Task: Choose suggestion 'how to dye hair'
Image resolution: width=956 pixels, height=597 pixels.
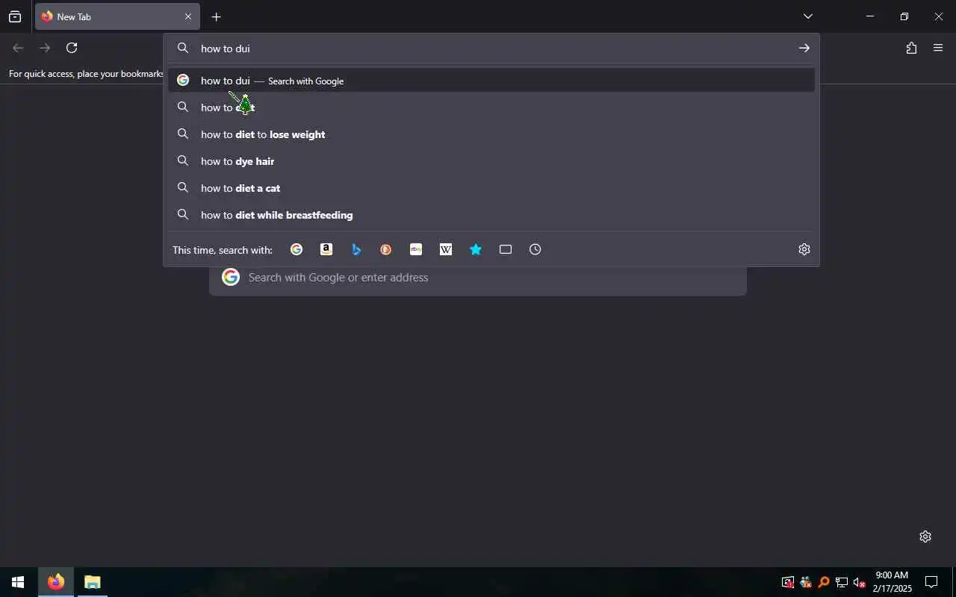Action: point(491,161)
